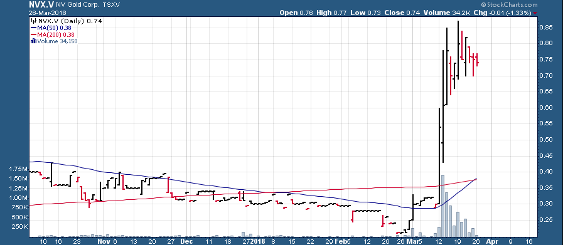The image size is (563, 245).
Task: Click the 0.60 price axis label
Action: tap(545, 107)
